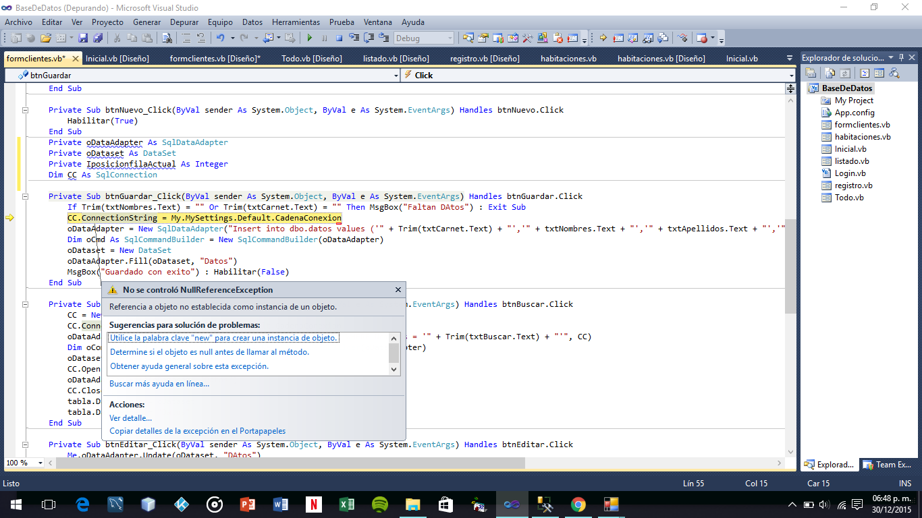Switch to the listado.vb [Diseño] tab
This screenshot has height=518, width=922.
point(396,59)
